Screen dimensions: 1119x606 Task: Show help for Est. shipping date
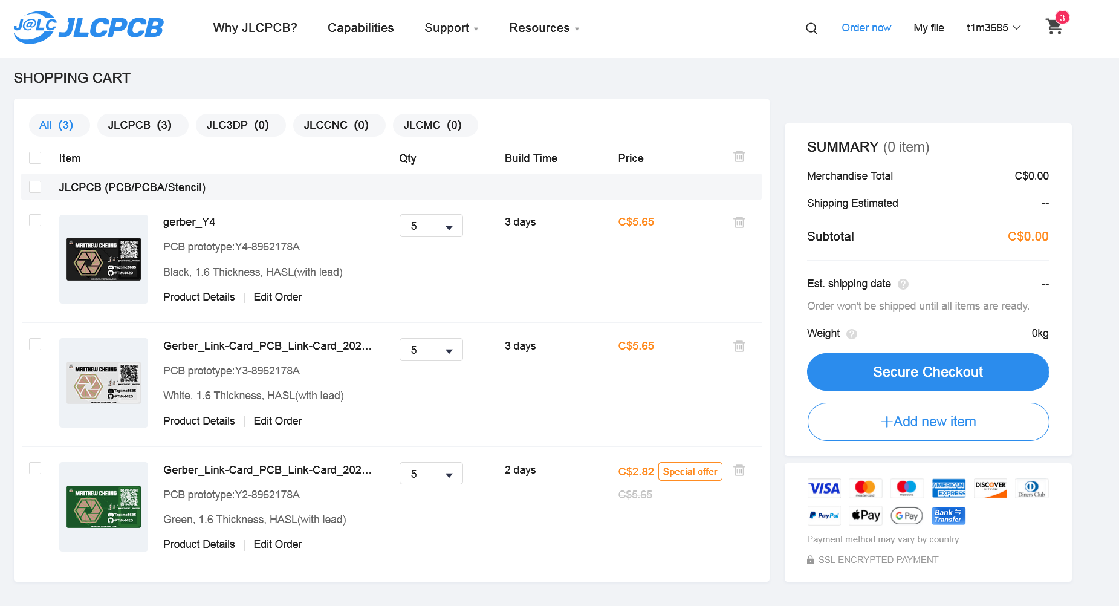click(x=903, y=284)
